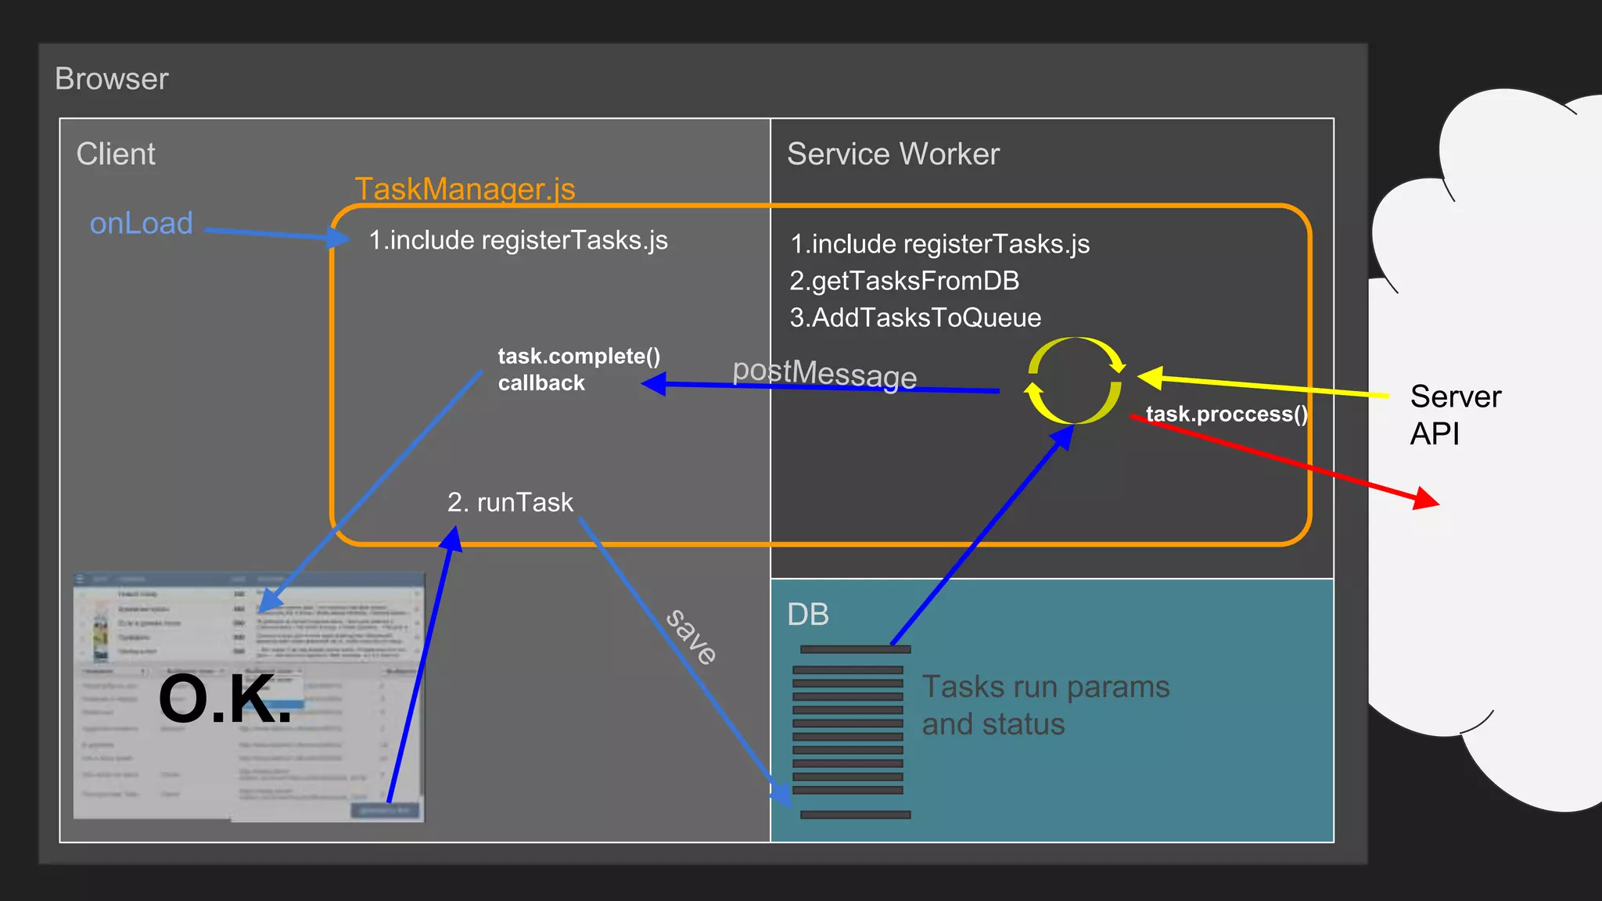
Task: Click the 'DB' heading
Action: (x=808, y=615)
